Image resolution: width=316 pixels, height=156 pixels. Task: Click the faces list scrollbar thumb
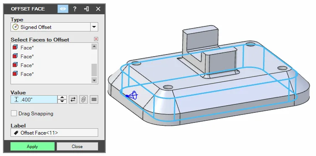(94, 70)
